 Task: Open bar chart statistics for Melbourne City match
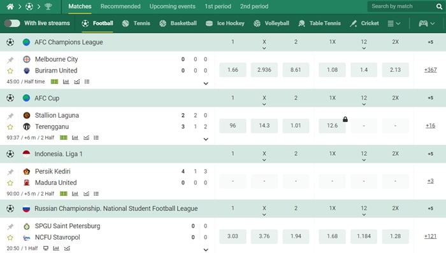click(66, 82)
